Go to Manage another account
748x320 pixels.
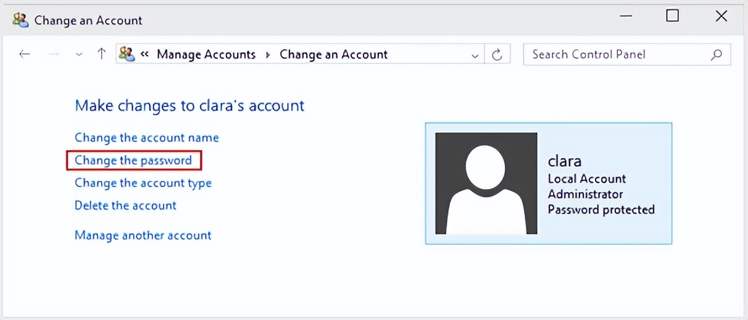pos(143,235)
